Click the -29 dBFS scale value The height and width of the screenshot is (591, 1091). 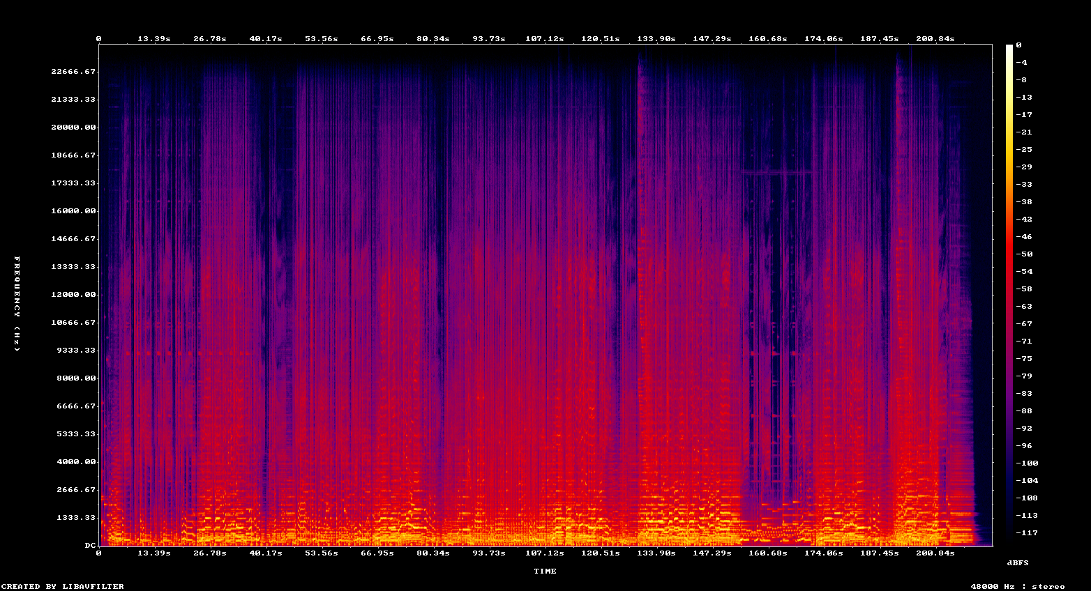pyautogui.click(x=1024, y=167)
